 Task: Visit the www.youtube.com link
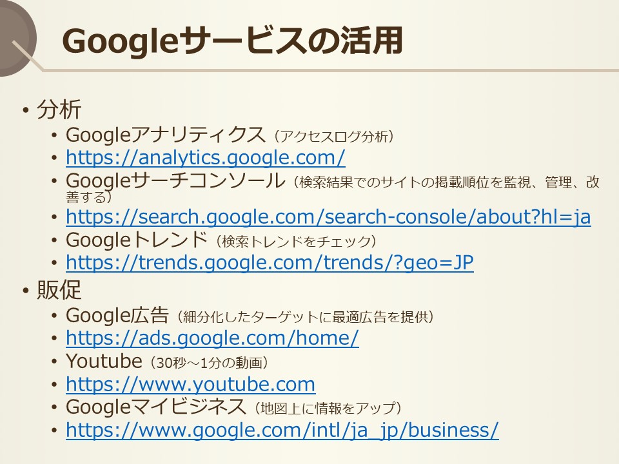coord(191,384)
